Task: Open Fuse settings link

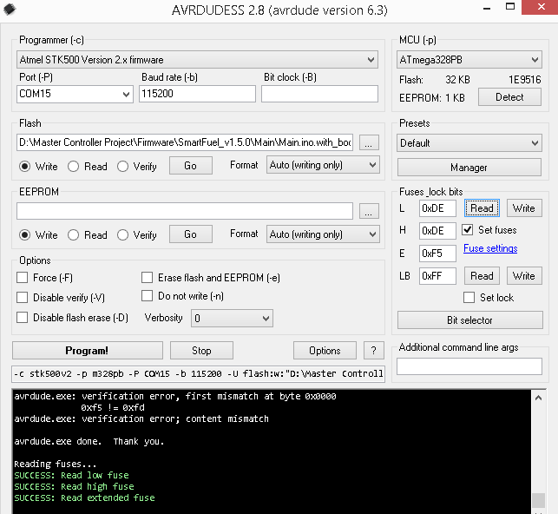Action: click(x=490, y=248)
